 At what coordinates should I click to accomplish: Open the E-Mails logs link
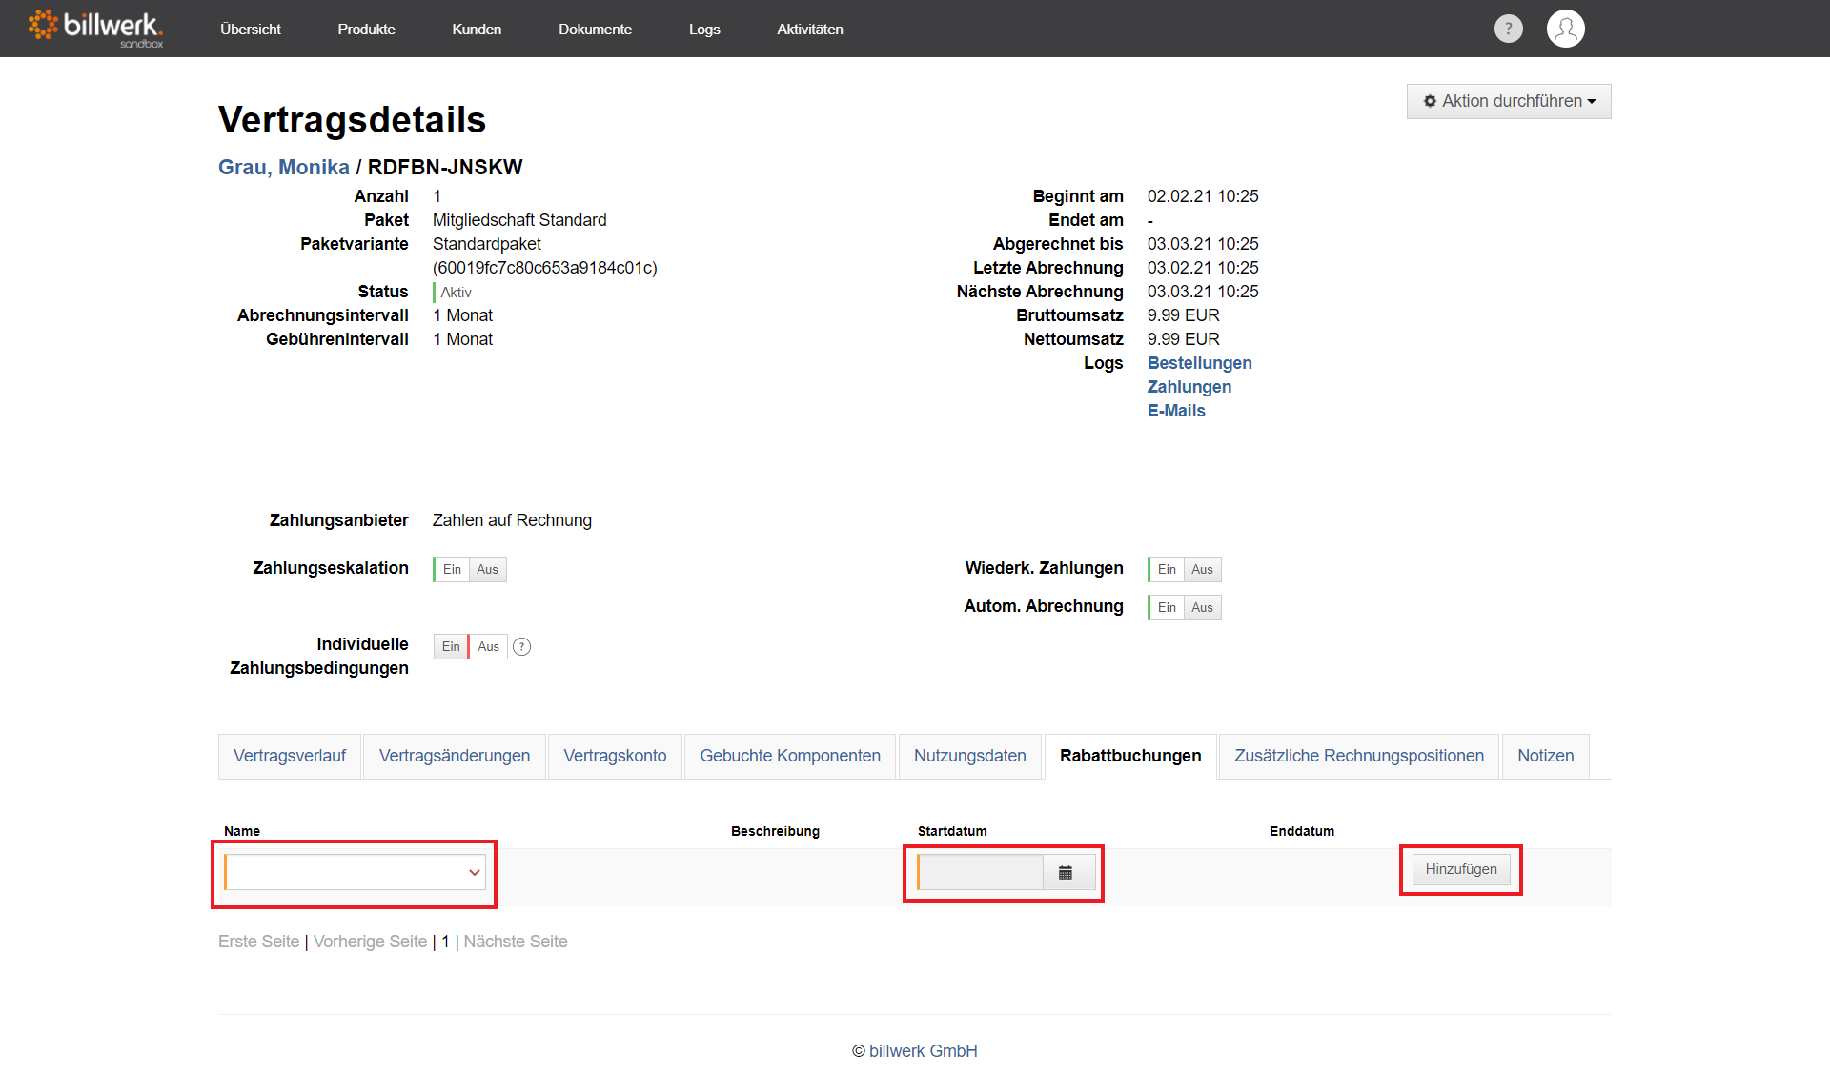1176,411
